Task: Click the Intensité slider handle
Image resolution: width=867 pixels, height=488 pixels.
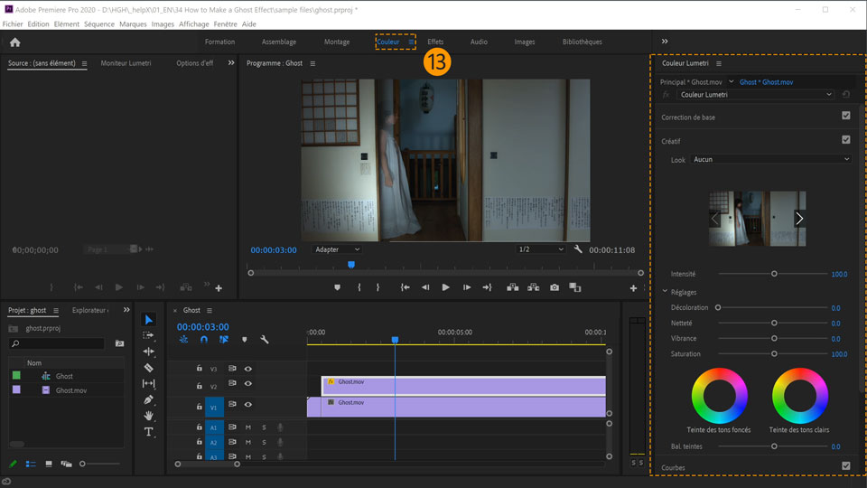Action: coord(774,274)
